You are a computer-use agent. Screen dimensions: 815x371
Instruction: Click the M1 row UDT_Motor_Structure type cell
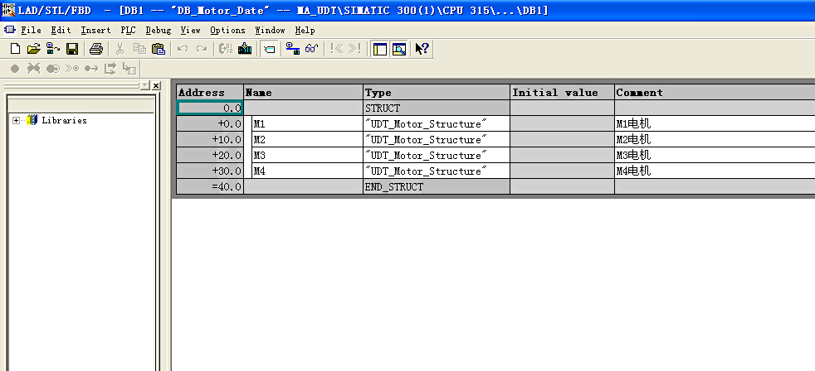(x=436, y=124)
